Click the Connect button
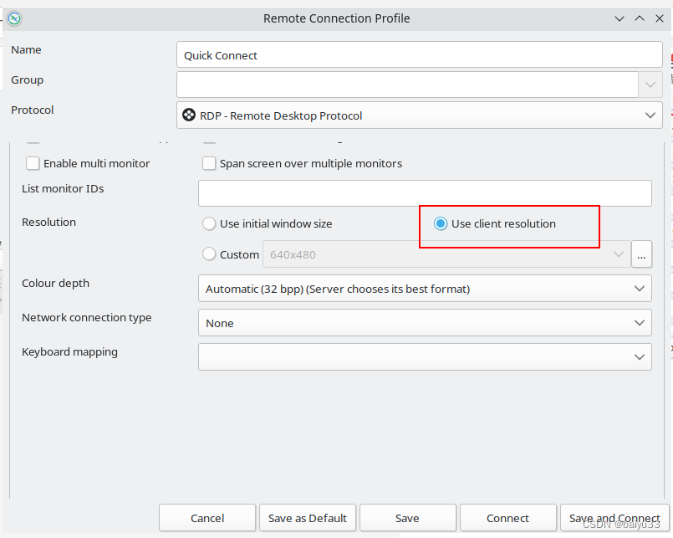The width and height of the screenshot is (673, 538). coord(507,518)
